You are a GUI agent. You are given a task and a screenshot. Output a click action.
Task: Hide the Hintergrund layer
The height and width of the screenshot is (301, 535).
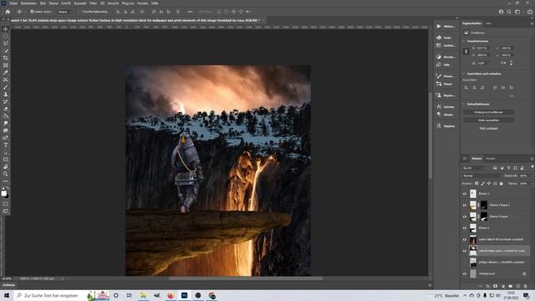[x=465, y=273]
